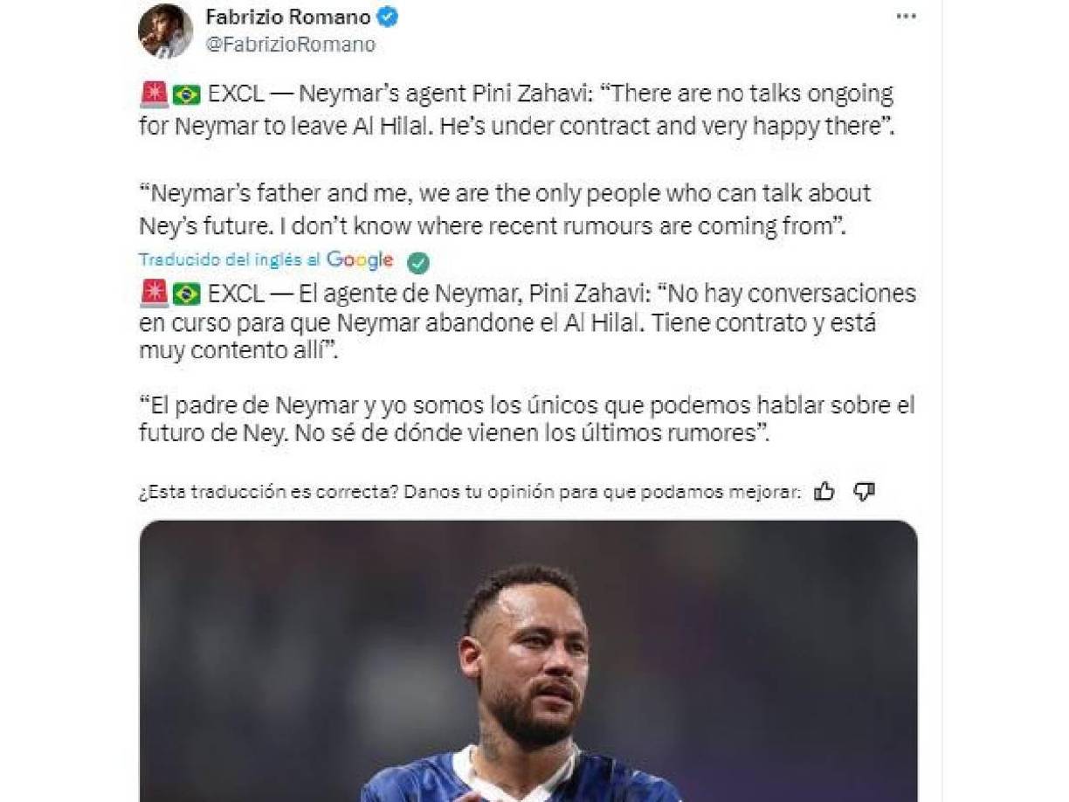Click the @FabrizioRomano handle

[x=289, y=43]
